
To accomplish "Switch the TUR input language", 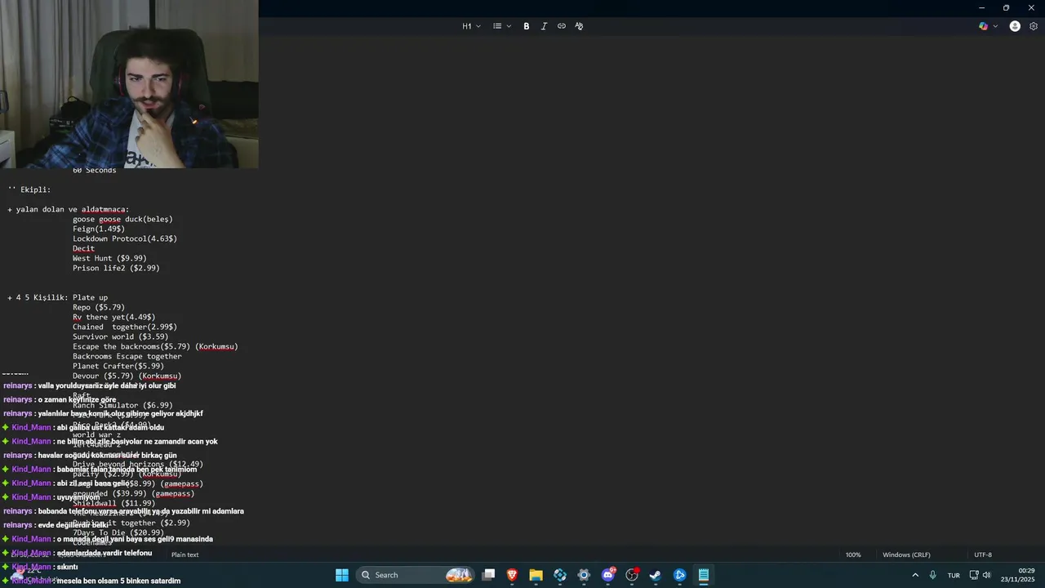I will click(x=954, y=575).
